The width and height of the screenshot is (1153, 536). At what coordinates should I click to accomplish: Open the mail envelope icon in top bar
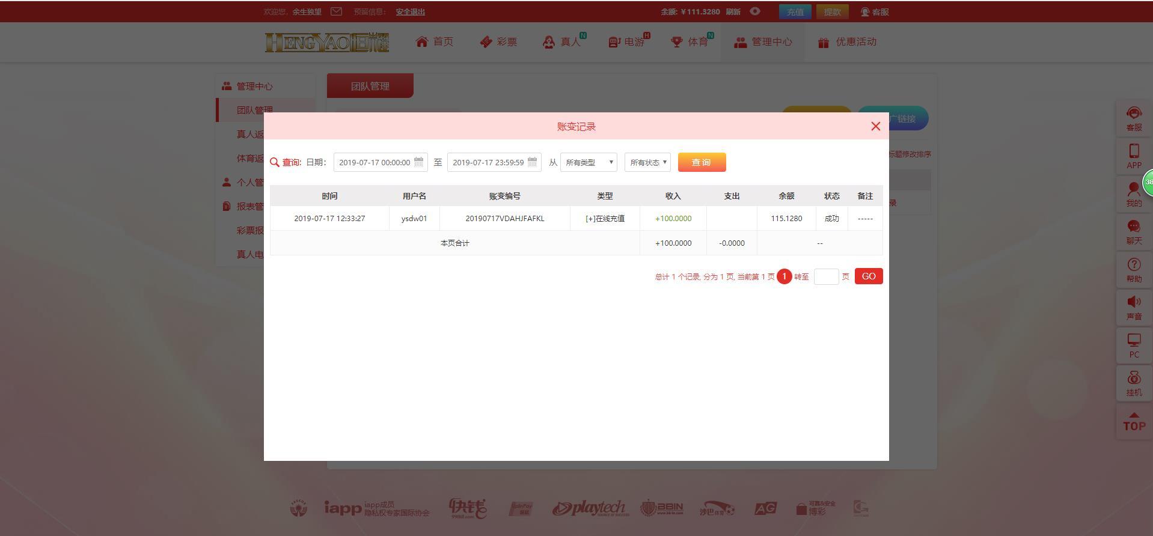point(336,11)
